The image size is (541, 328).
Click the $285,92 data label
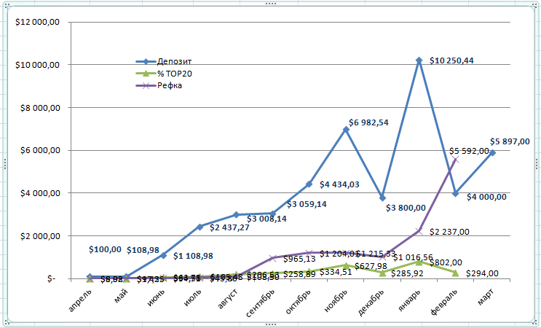click(407, 273)
